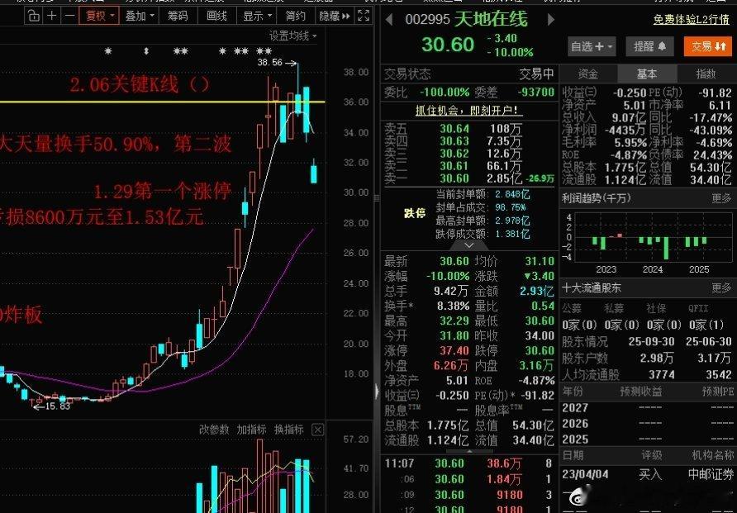Go to next stock with the right arrow
The height and width of the screenshot is (513, 737).
coord(550,18)
